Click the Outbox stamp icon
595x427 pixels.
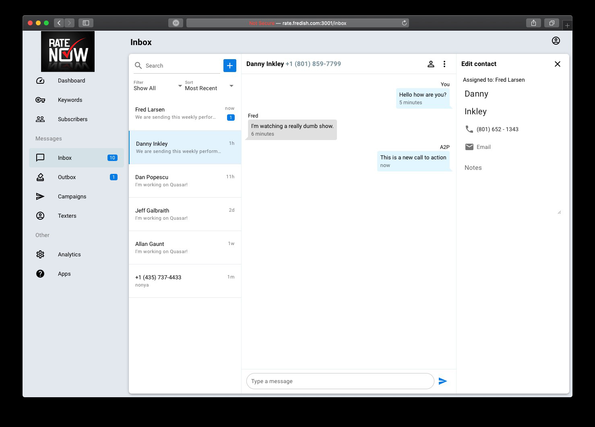point(40,177)
